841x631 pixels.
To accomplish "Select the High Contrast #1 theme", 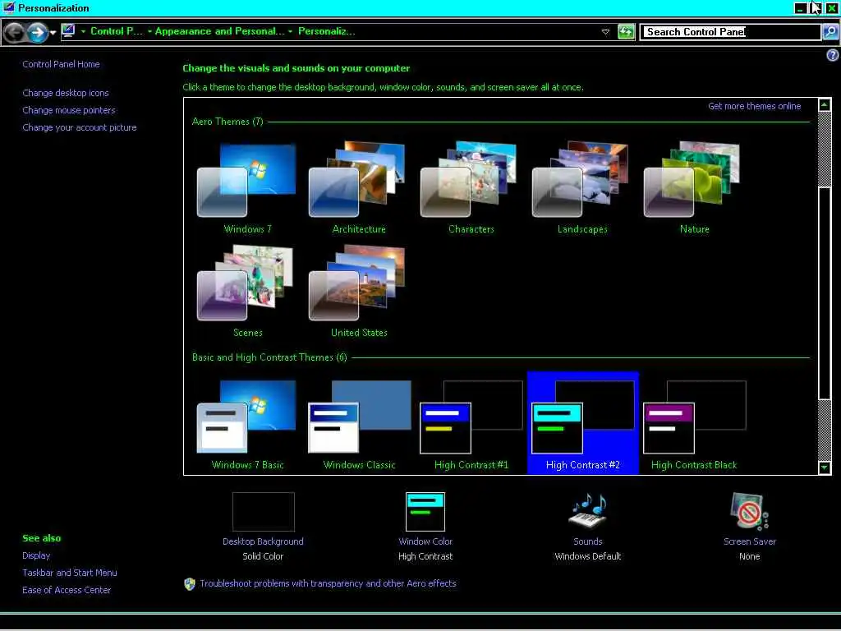I will coord(471,424).
